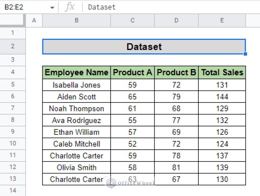Click the cell with value 81

point(176,168)
